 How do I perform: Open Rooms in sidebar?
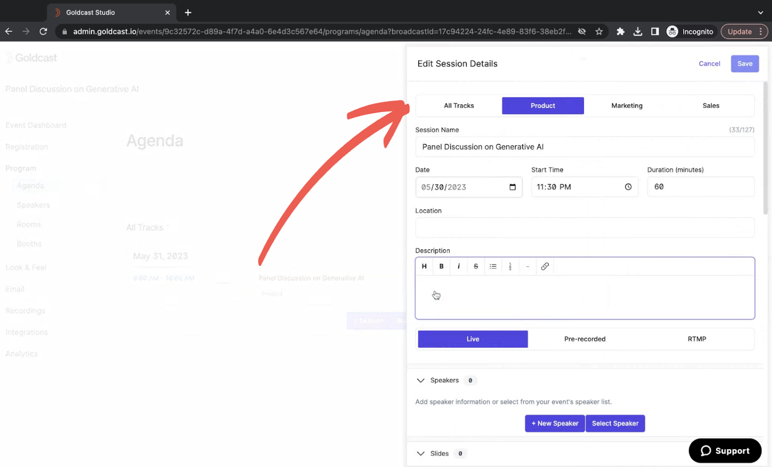click(x=28, y=224)
